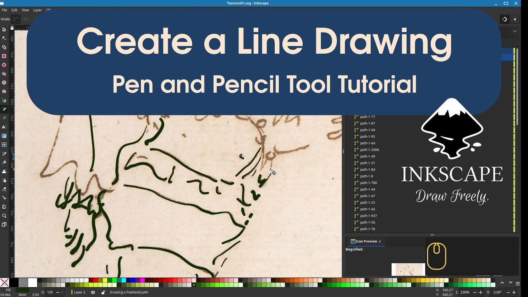Select the Shape Builder tool
Image resolution: width=528 pixels, height=297 pixels.
coord(4,47)
